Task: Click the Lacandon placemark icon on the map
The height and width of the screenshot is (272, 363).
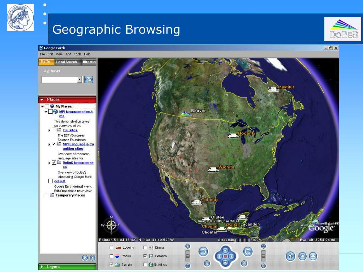Action: point(242,217)
